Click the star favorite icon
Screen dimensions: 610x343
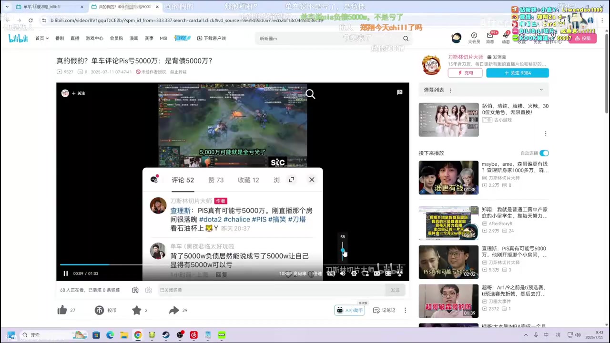[137, 310]
